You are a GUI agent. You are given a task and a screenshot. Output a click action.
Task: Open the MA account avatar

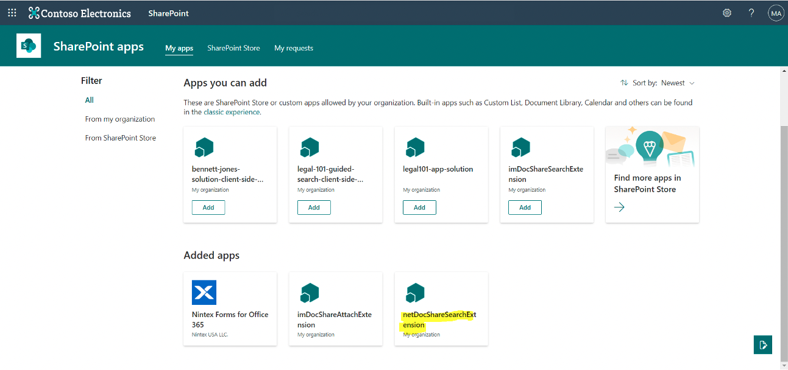point(776,13)
